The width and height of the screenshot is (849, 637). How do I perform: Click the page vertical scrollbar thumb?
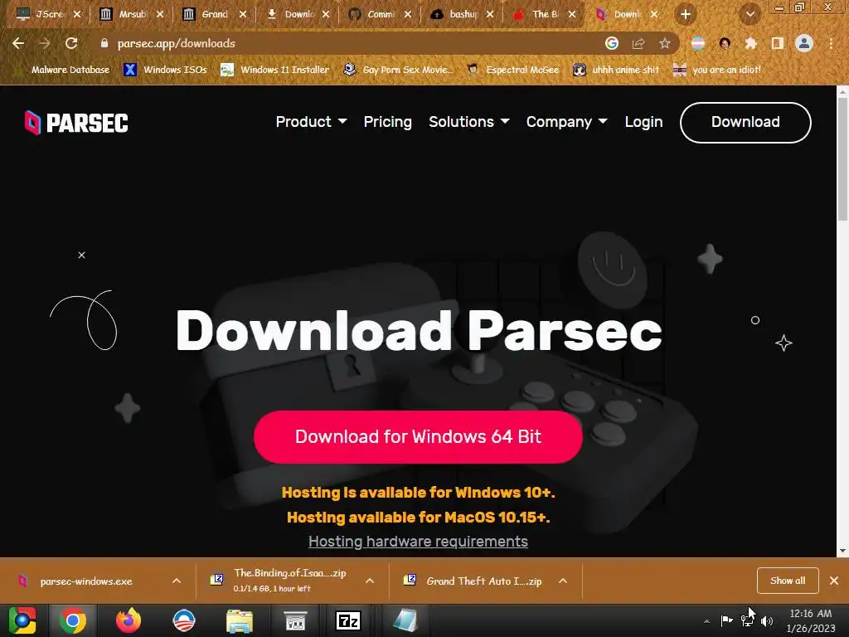[x=842, y=158]
